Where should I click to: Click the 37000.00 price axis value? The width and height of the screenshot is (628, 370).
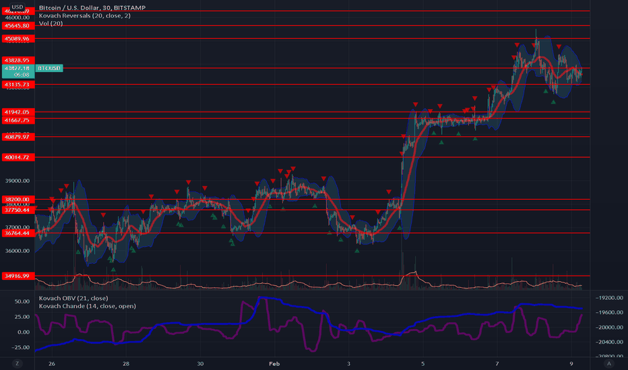[18, 227]
